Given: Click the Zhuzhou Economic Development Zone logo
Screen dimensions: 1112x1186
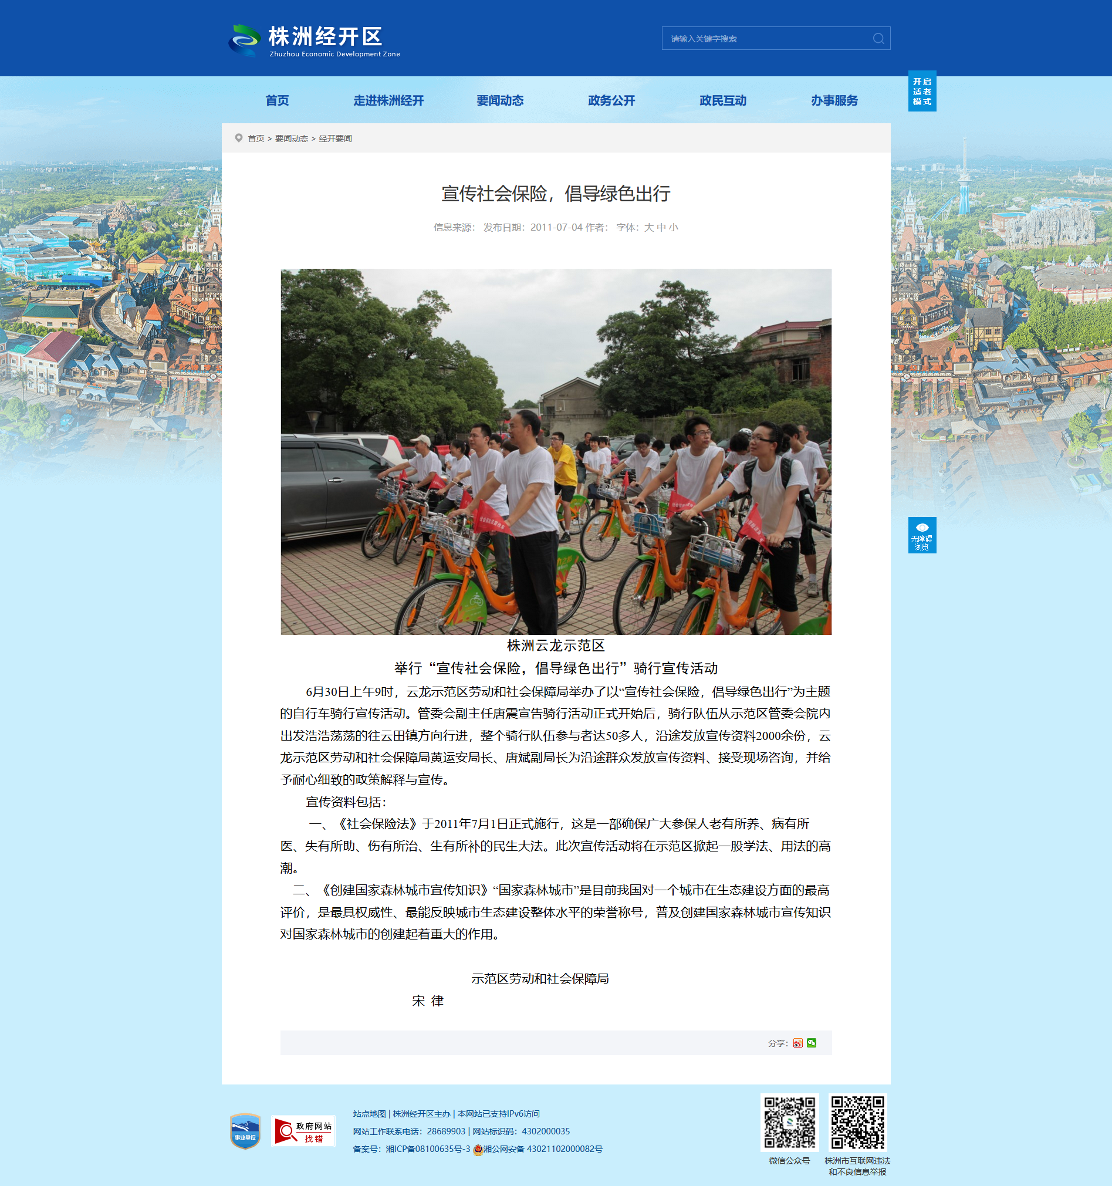Looking at the screenshot, I should coord(315,40).
